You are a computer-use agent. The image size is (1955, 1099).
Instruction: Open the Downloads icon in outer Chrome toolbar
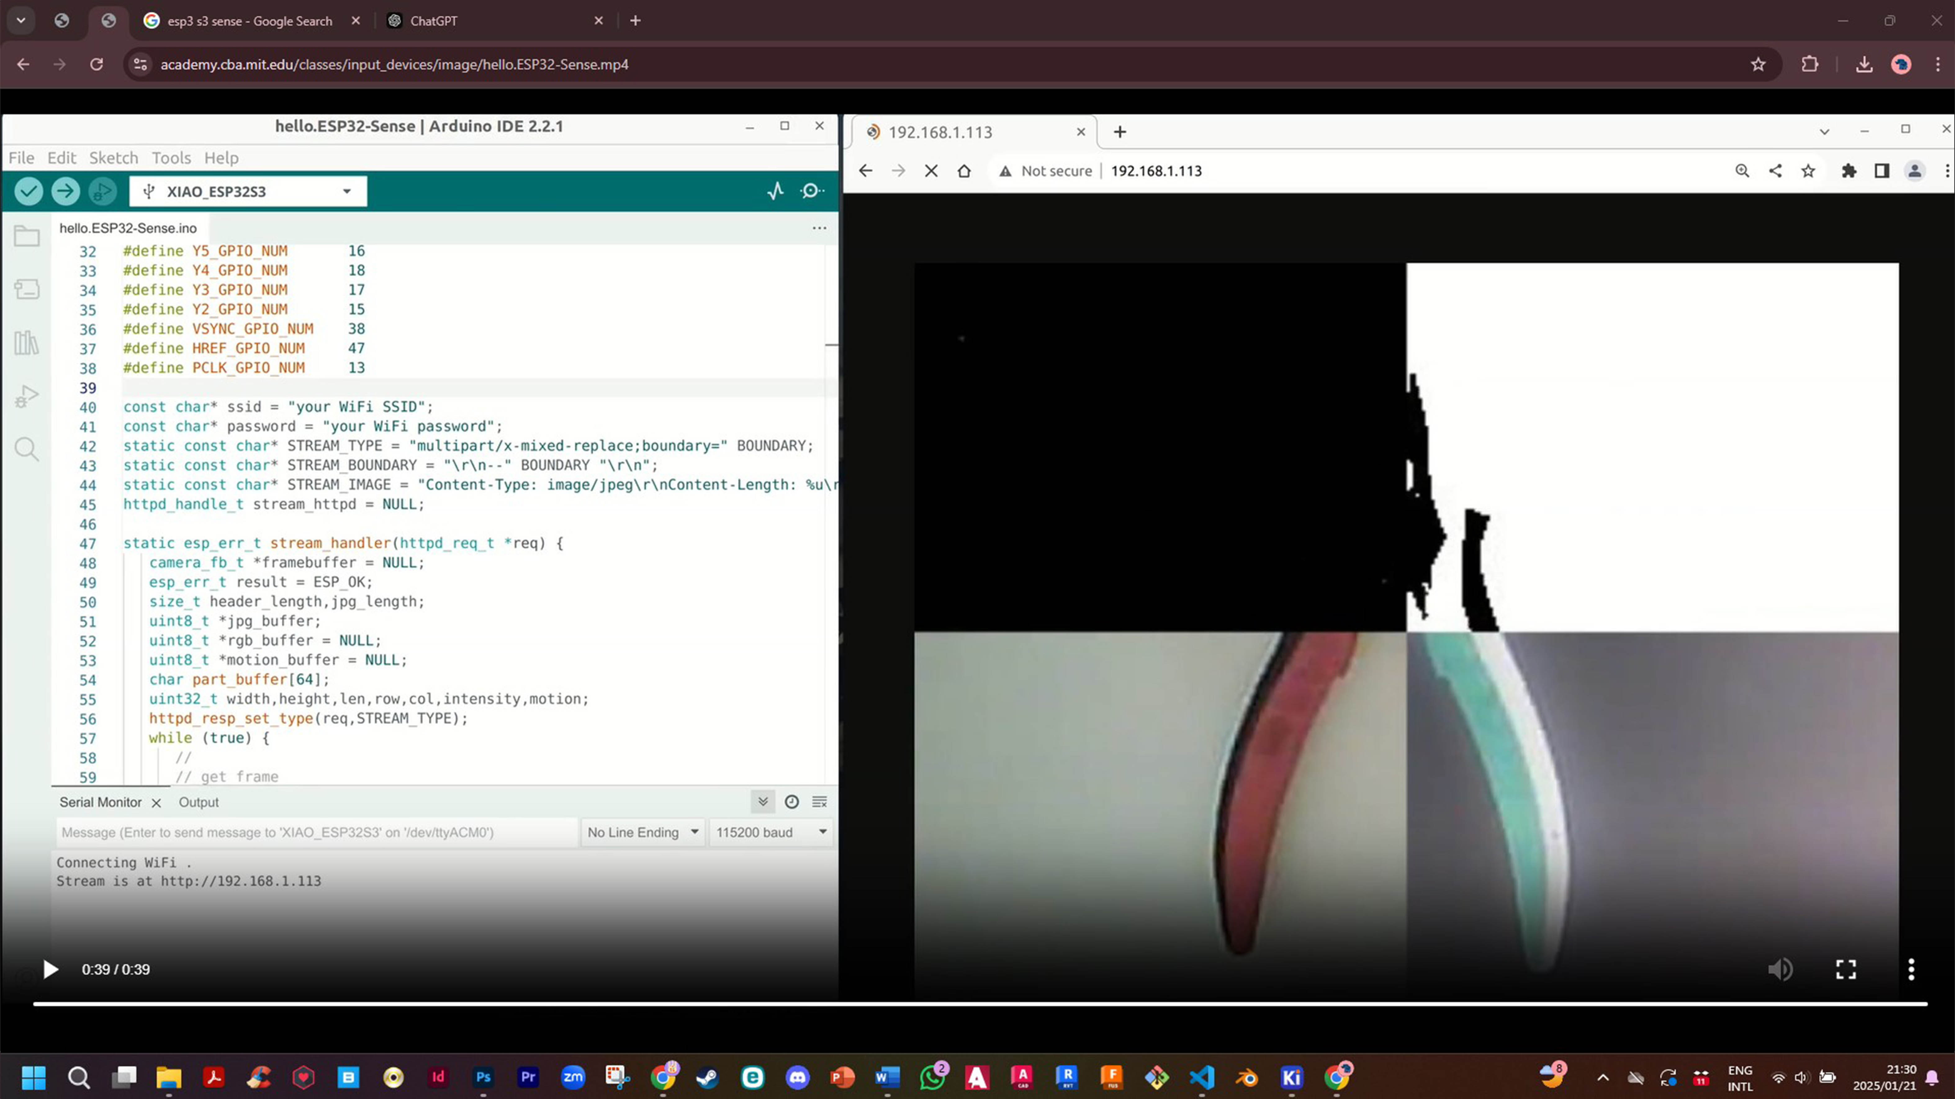pos(1864,65)
